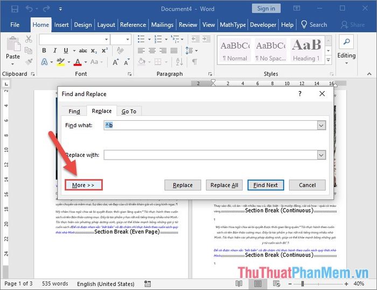The image size is (377, 290).
Task: Clear all formatting with eraser icon
Action: (120, 51)
